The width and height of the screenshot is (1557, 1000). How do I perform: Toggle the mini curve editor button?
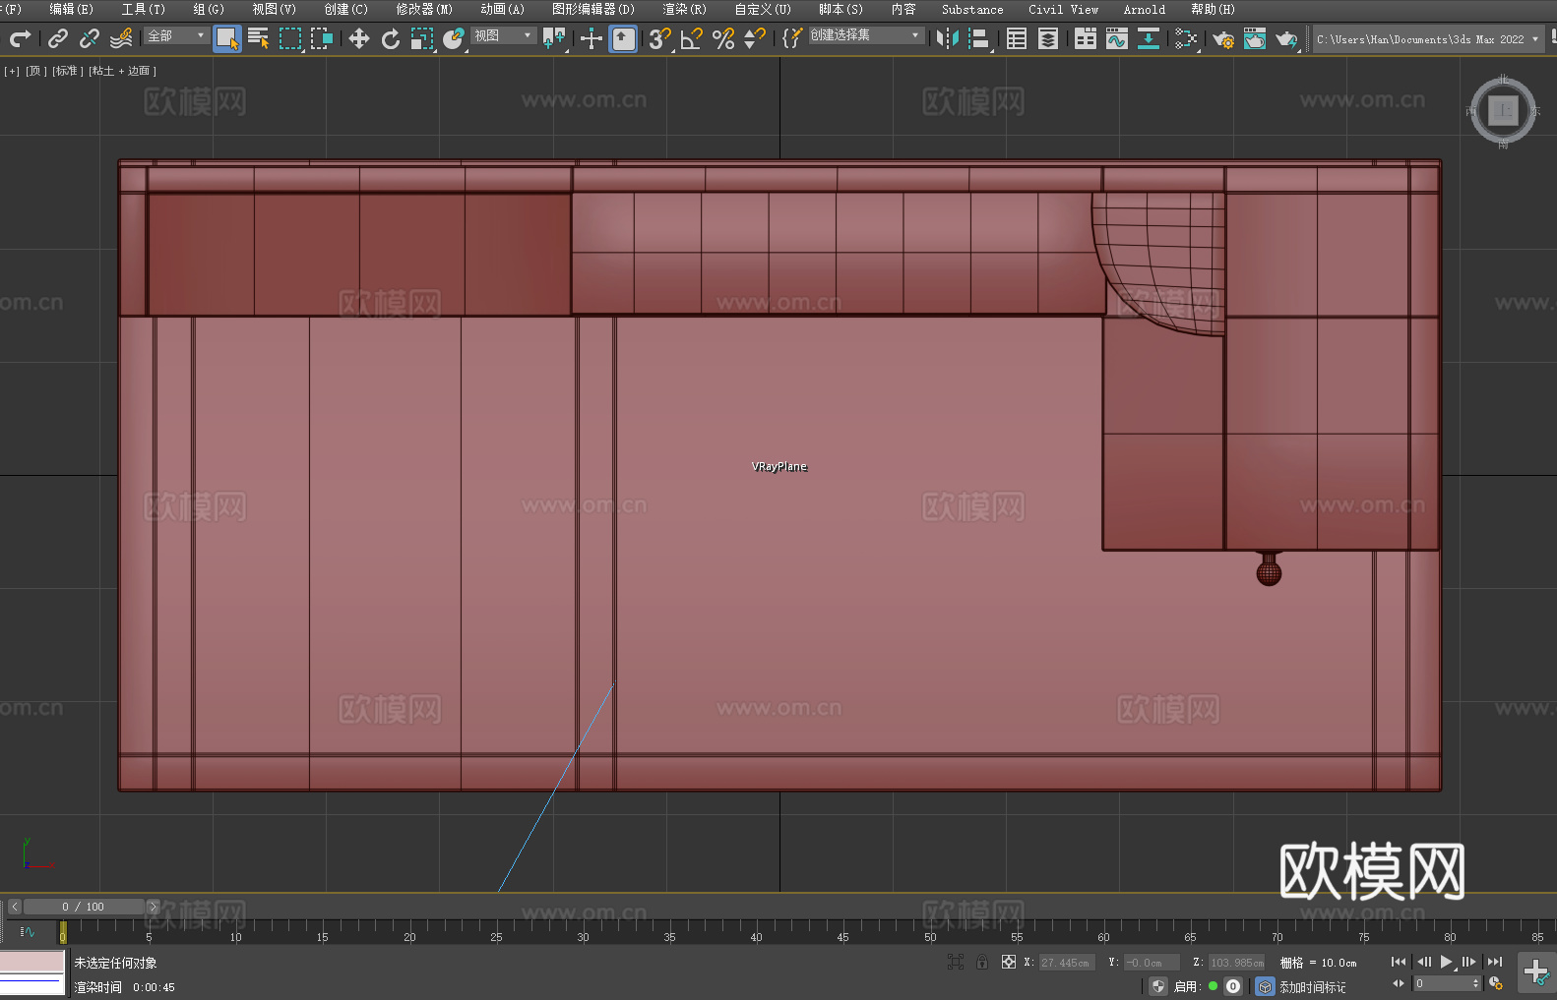[28, 931]
